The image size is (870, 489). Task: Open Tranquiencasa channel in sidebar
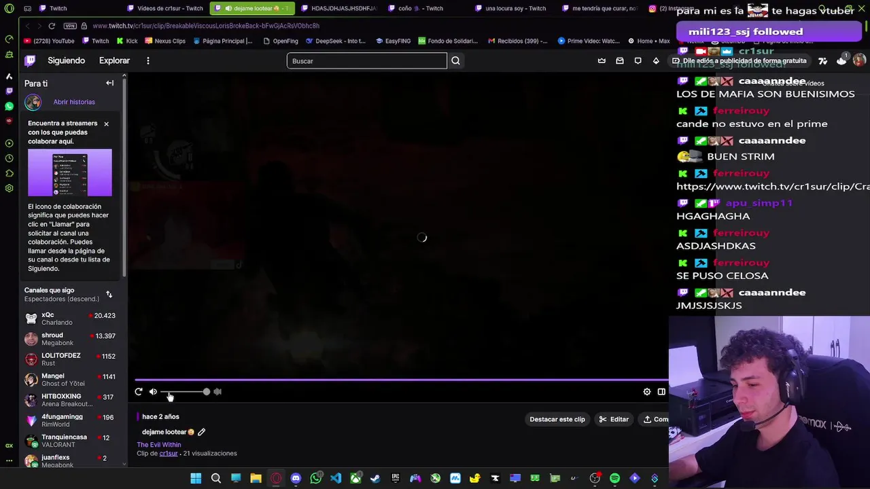(70, 441)
